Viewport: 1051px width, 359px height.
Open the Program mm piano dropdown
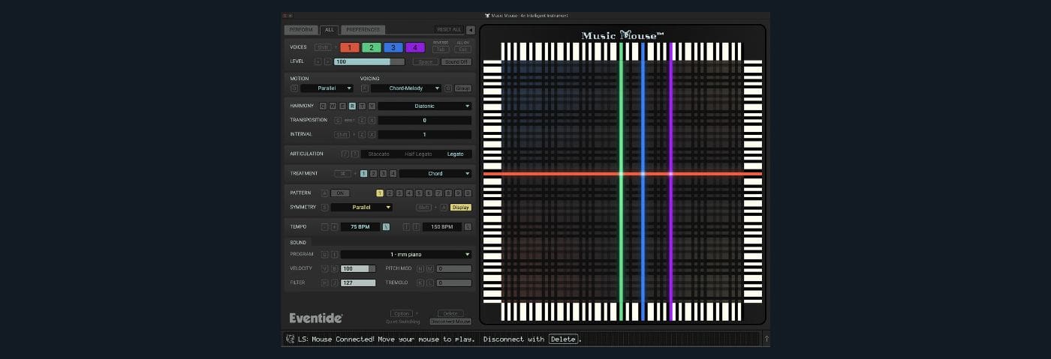point(405,255)
